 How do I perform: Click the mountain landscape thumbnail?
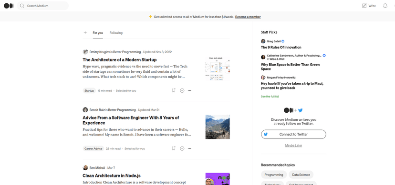218,127
